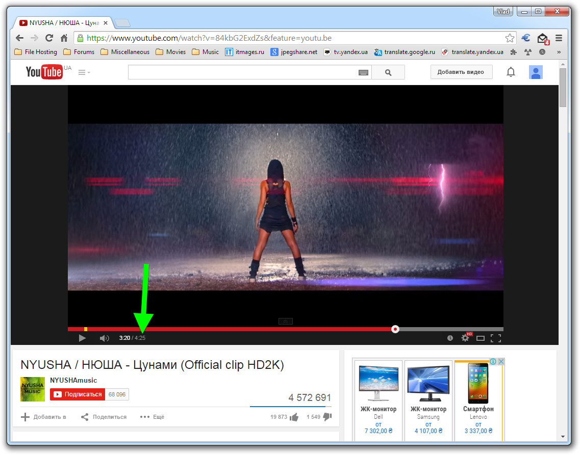Click the radiation-symbol bookmark icon
Viewport: 580px width, 455px height.
point(528,52)
